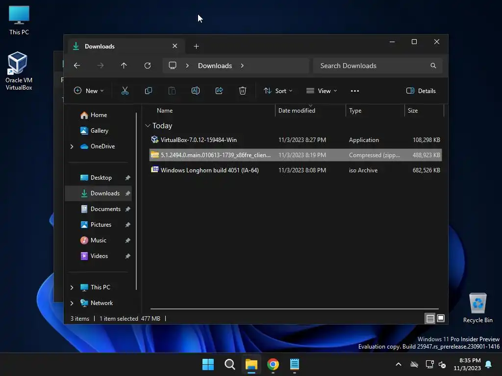Expand the OneDrive tree node
Image resolution: width=502 pixels, height=376 pixels.
(x=72, y=146)
